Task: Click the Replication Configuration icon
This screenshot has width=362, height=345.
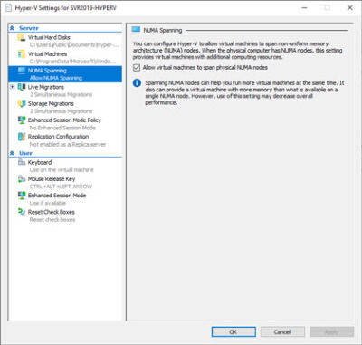Action: pyautogui.click(x=22, y=137)
